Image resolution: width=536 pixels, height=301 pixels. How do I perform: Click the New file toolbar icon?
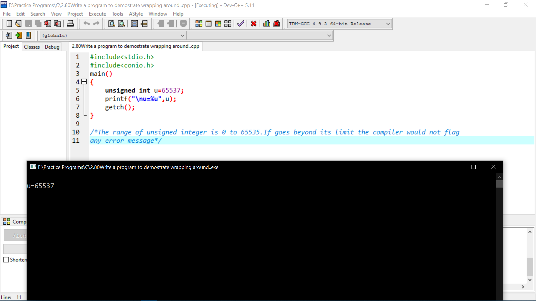pyautogui.click(x=9, y=24)
